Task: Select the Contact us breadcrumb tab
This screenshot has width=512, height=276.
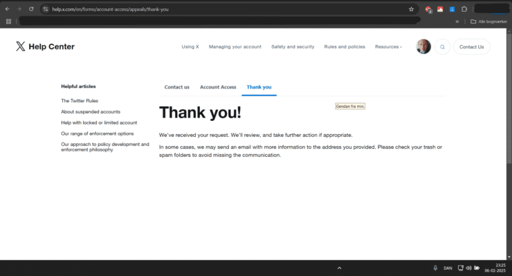Action: coord(176,87)
